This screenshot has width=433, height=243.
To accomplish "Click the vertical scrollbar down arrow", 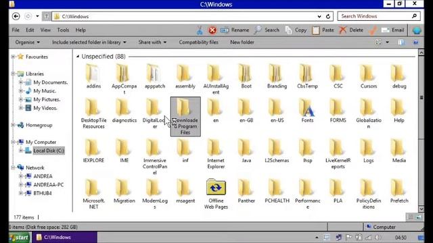I will pyautogui.click(x=421, y=209).
